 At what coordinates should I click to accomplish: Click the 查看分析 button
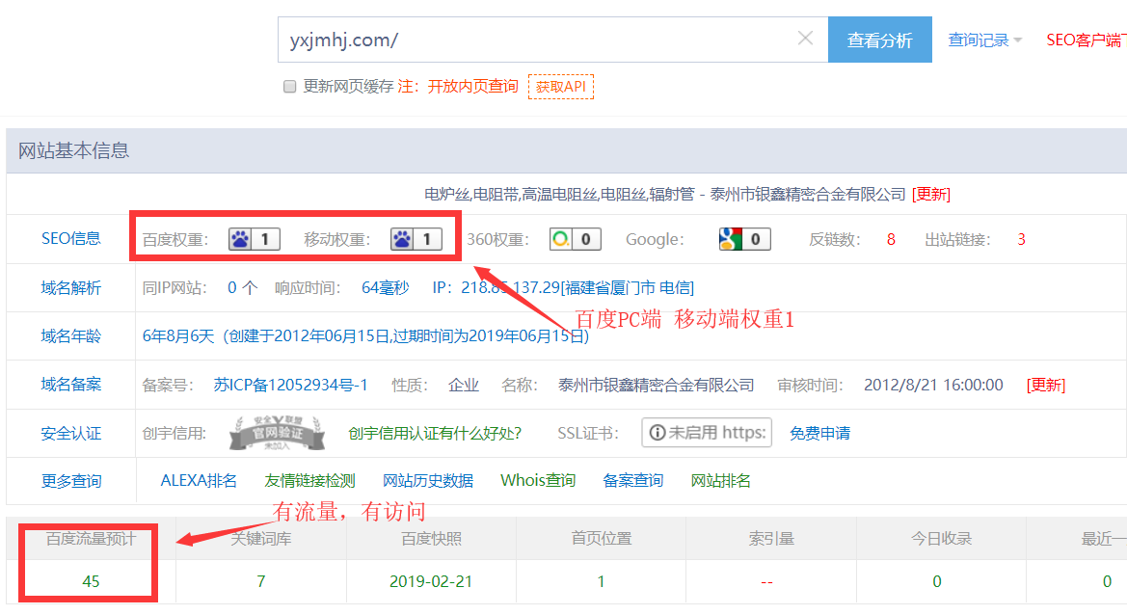tap(880, 40)
